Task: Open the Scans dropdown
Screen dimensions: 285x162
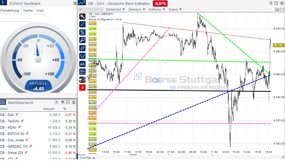Action: [x=175, y=9]
